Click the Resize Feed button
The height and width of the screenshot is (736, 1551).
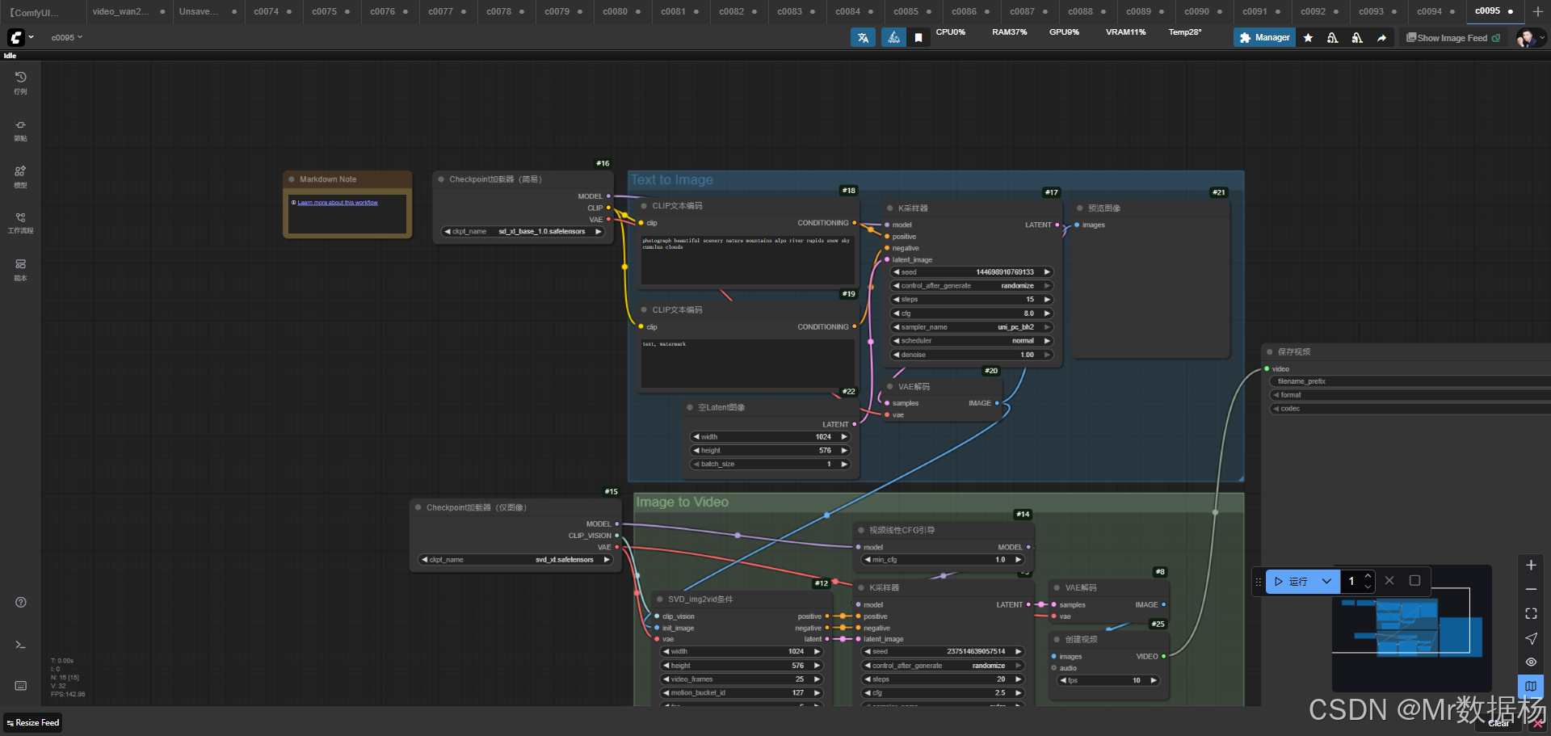(33, 723)
